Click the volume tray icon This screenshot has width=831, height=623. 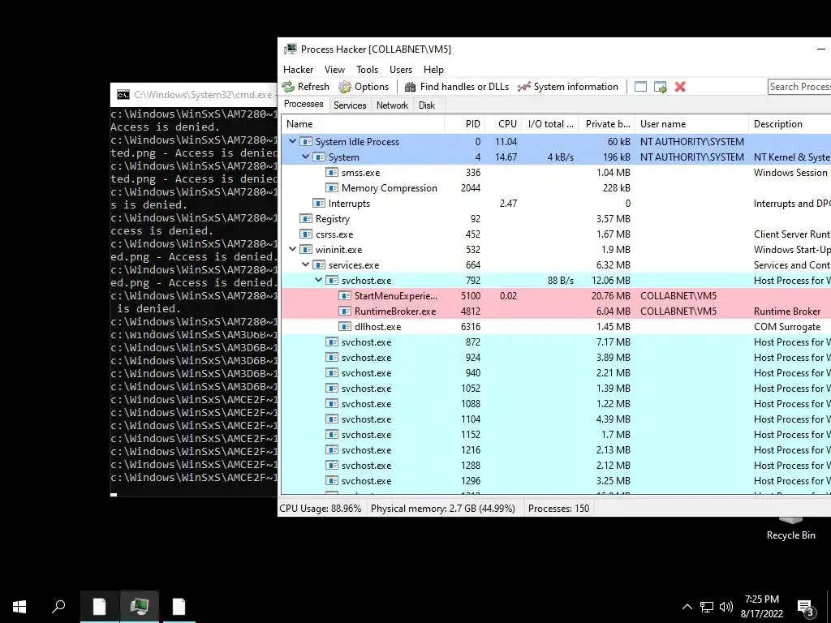click(726, 607)
